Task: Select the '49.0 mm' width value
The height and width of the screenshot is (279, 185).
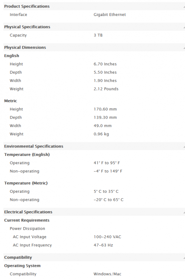Action: tap(102, 126)
